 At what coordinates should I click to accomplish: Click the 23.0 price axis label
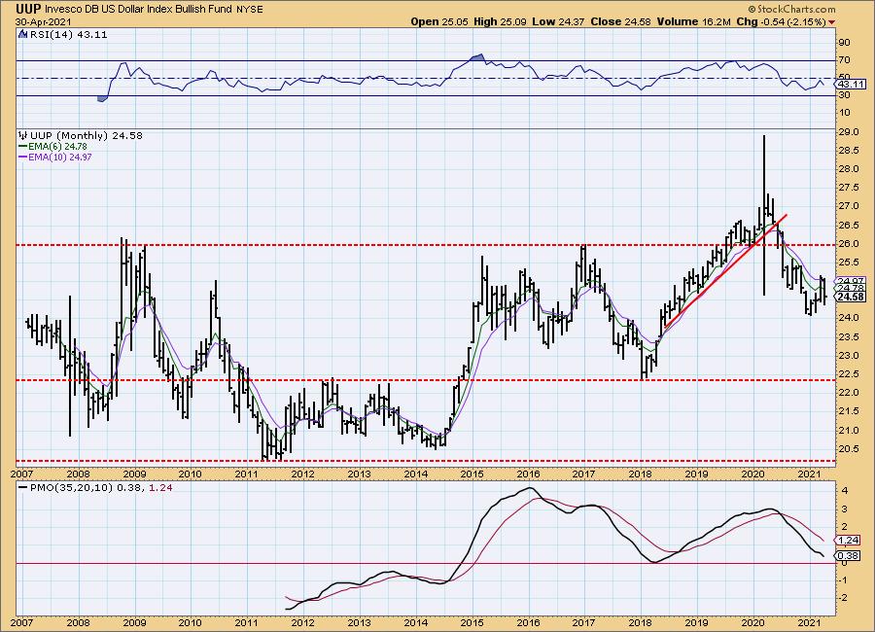[x=848, y=356]
